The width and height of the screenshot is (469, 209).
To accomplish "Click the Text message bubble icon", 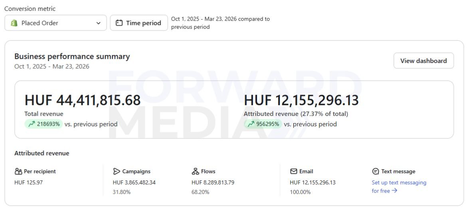I will [375, 172].
